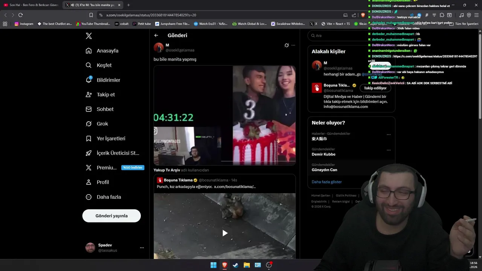Click Gönderi yayınla button
482x271 pixels.
111,216
